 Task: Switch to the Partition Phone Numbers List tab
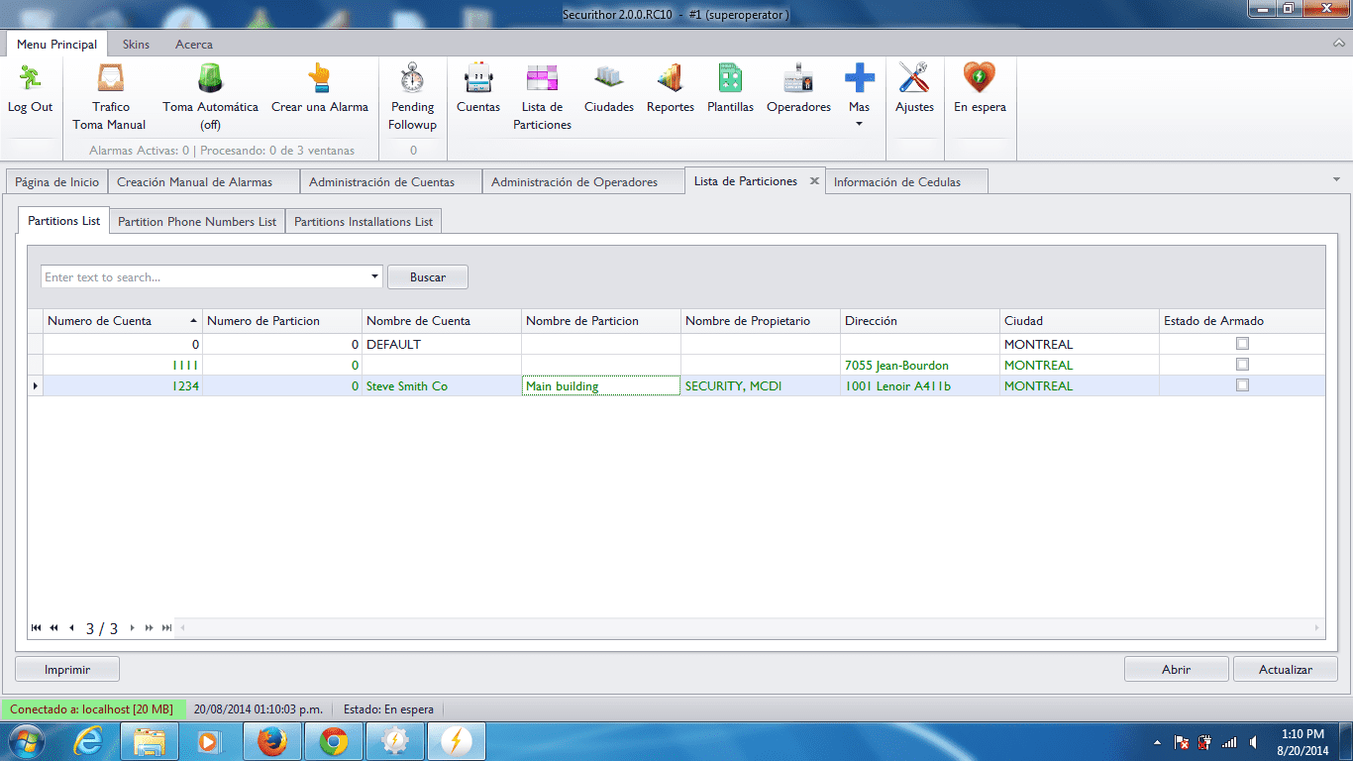coord(196,220)
